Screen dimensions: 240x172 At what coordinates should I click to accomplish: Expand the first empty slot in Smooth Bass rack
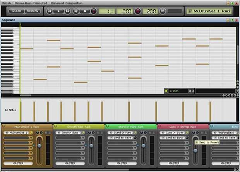pos(70,138)
